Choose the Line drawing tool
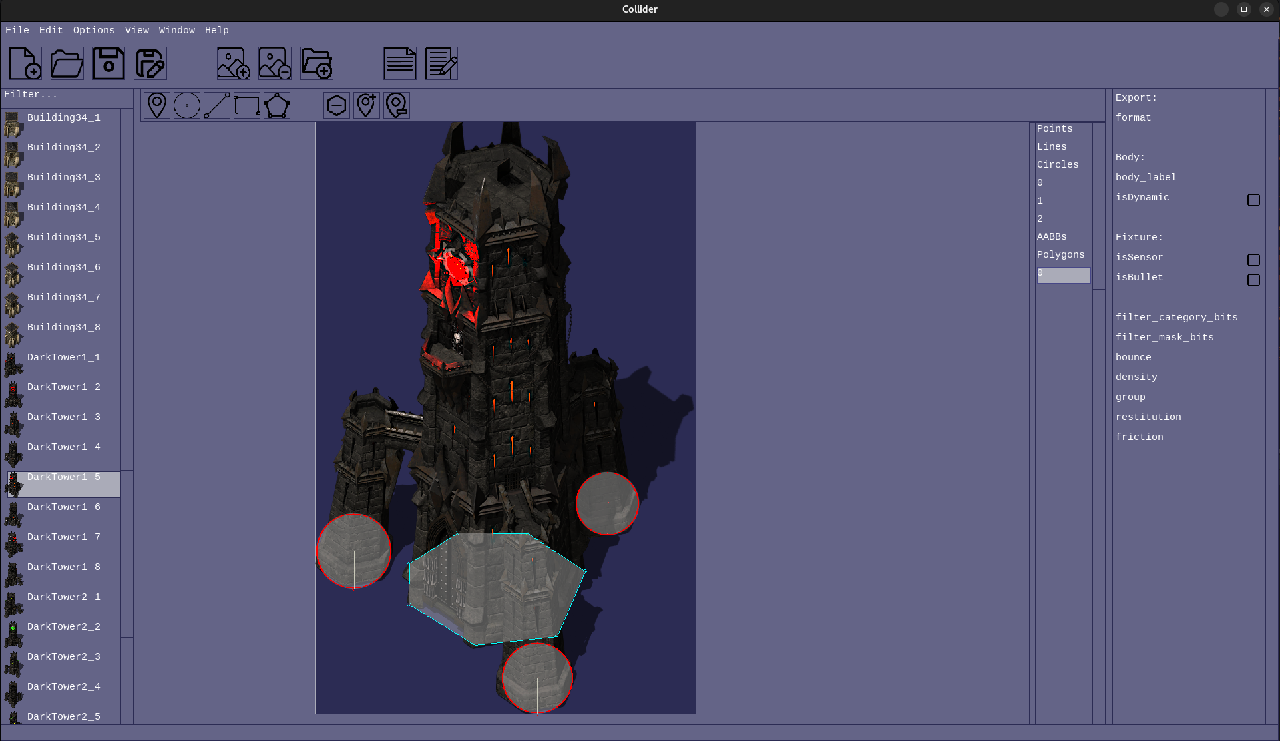 (x=217, y=105)
